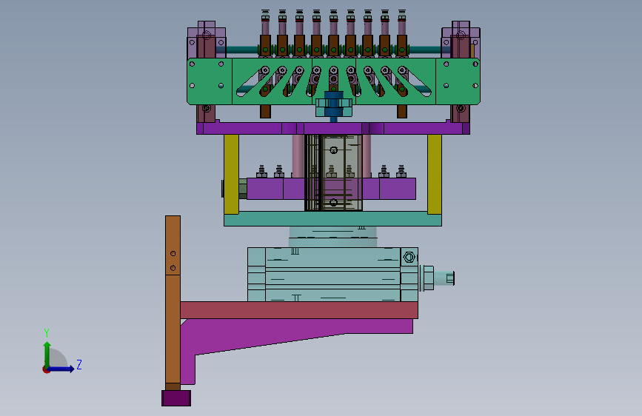Click the blue Z axis arrow of the triad
Viewport: 642px width, 416px height.
point(61,369)
